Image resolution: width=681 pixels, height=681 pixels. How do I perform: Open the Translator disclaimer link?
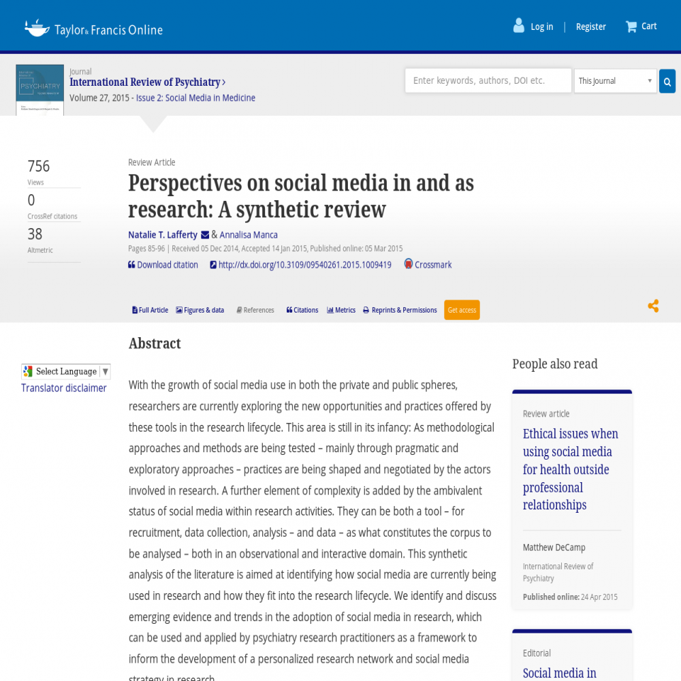tap(64, 388)
